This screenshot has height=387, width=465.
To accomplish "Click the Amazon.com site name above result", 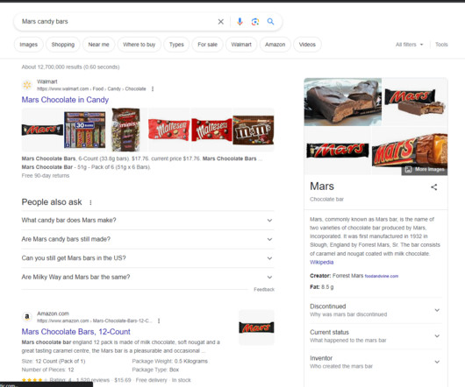I will tap(54, 313).
